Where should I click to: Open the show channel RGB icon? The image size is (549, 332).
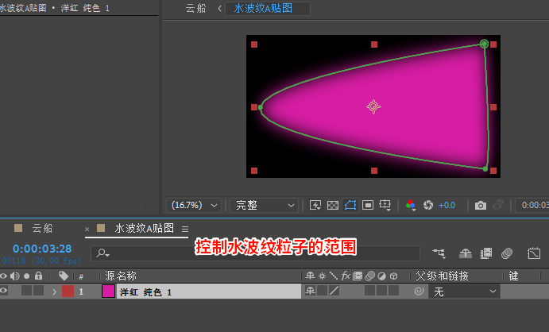tap(410, 205)
